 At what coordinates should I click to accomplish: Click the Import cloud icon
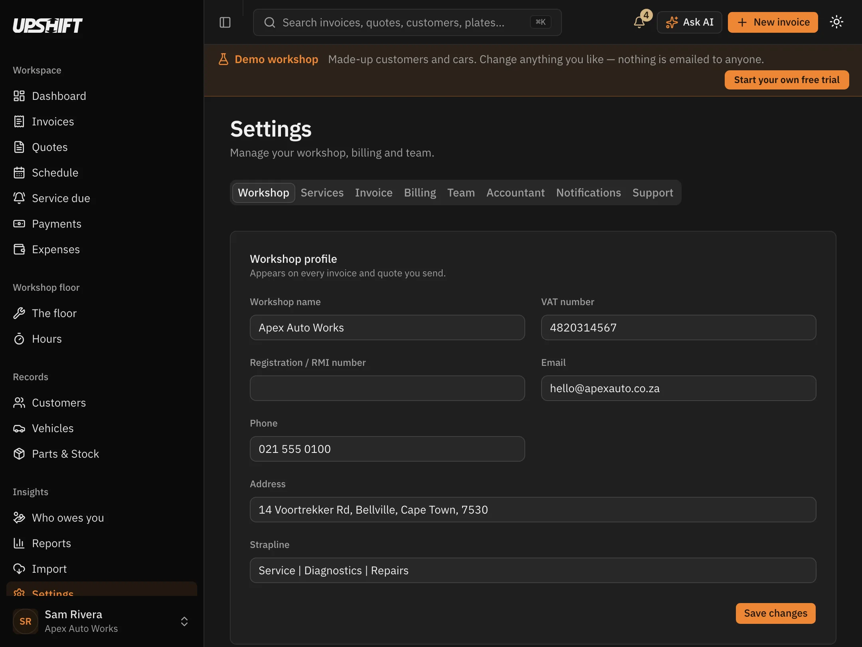19,569
